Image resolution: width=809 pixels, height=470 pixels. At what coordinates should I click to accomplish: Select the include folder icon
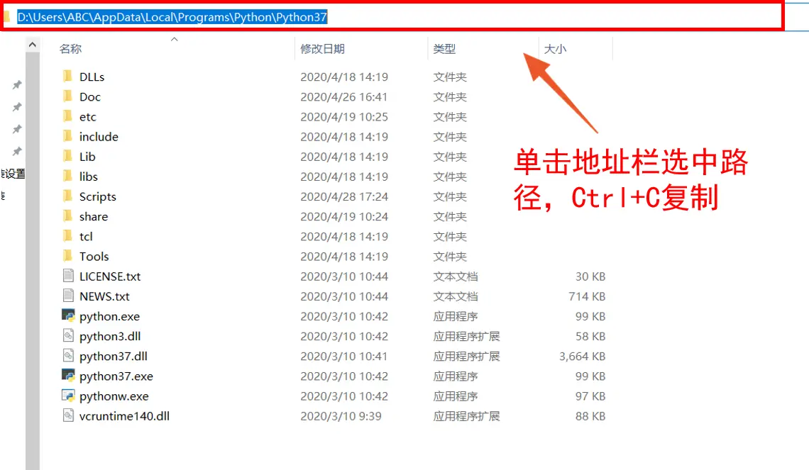67,137
